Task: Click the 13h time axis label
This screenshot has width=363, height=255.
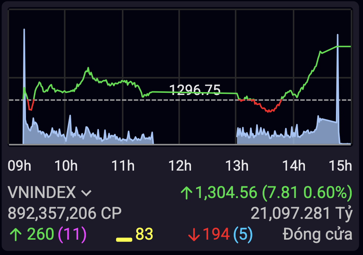Action: coord(237,166)
